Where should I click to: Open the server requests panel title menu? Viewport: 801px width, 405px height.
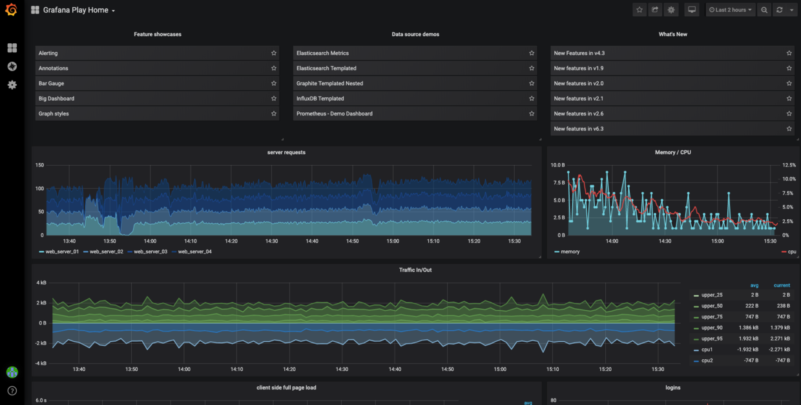pos(286,153)
